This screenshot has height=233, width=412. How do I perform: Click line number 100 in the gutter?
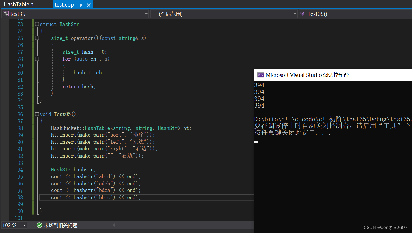(19, 211)
